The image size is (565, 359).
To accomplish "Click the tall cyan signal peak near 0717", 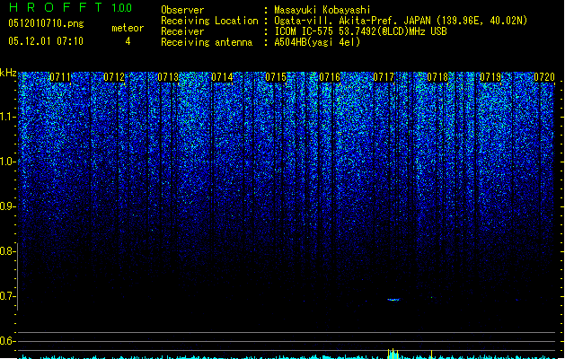I will (x=393, y=354).
